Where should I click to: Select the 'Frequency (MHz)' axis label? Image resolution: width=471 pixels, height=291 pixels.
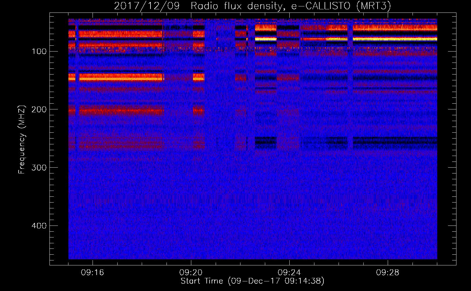click(x=22, y=139)
